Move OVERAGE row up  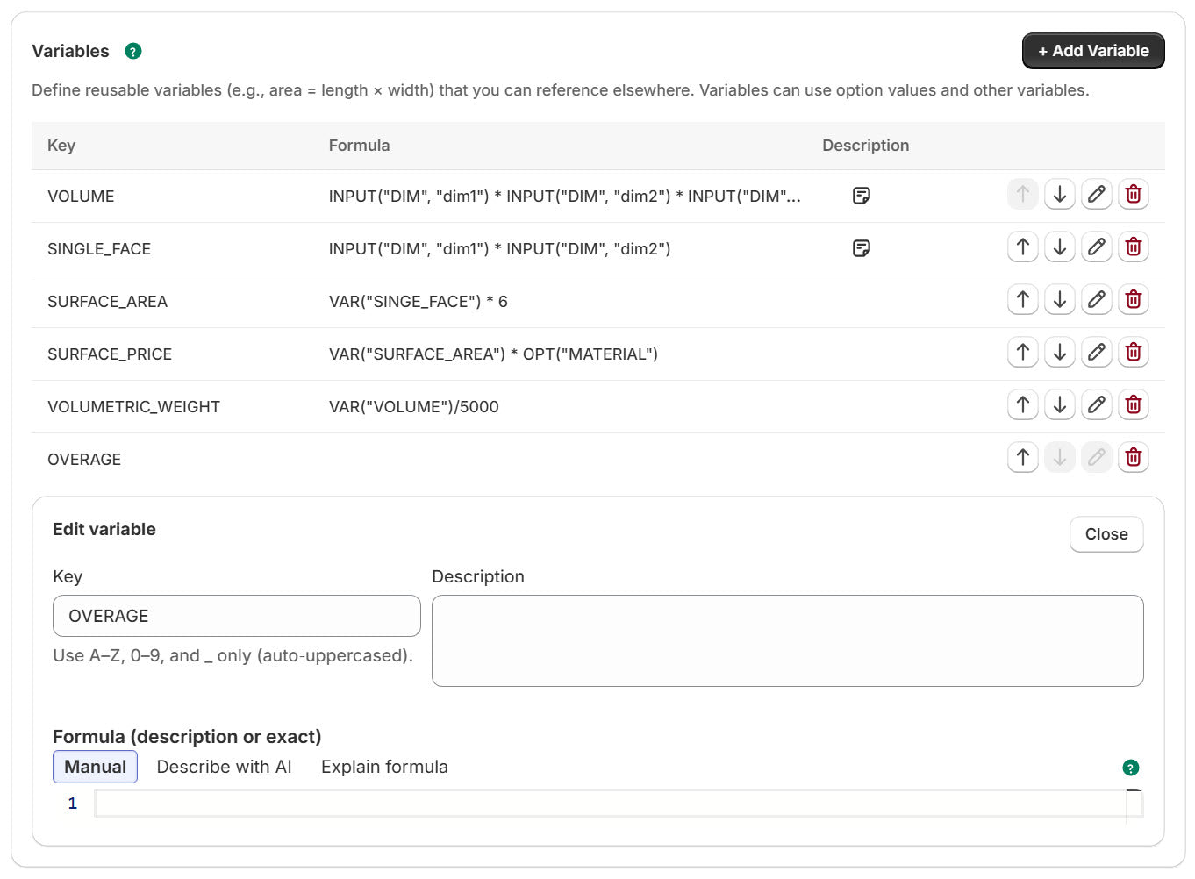[x=1023, y=458]
